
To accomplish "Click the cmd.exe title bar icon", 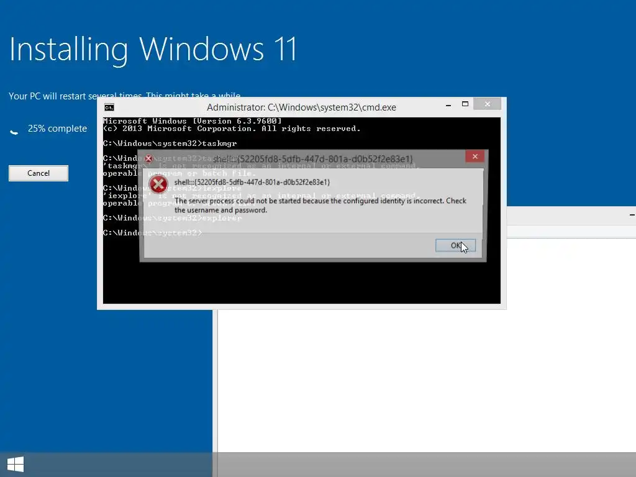I will [x=109, y=107].
